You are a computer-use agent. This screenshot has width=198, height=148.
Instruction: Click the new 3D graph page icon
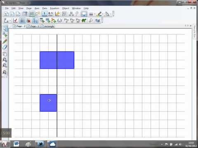pyautogui.click(x=18, y=14)
